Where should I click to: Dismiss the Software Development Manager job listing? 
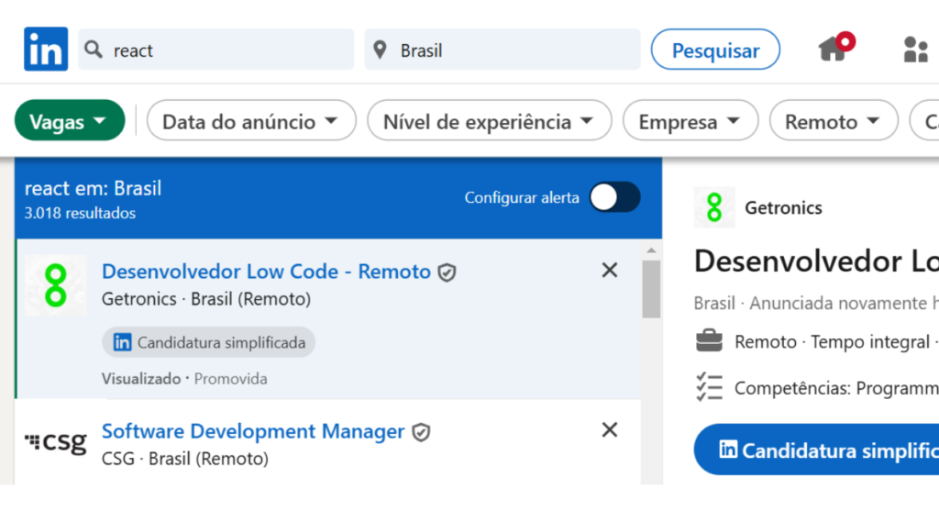pyautogui.click(x=609, y=430)
